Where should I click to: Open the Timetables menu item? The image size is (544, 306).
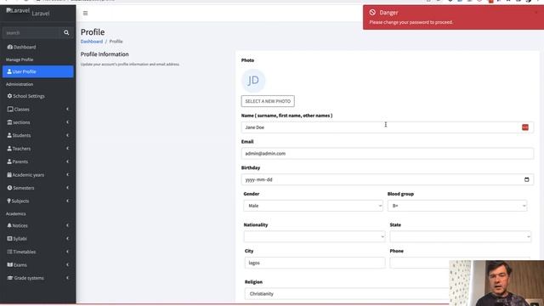(x=38, y=252)
